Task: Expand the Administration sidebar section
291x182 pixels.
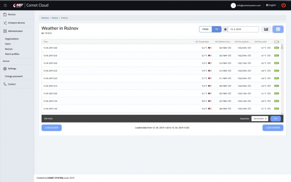Action: pos(15,31)
